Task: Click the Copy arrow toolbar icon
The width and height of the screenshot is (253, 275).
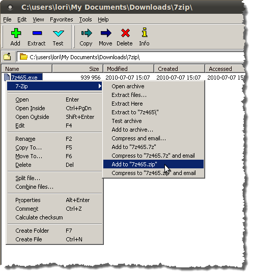Action: click(x=87, y=33)
